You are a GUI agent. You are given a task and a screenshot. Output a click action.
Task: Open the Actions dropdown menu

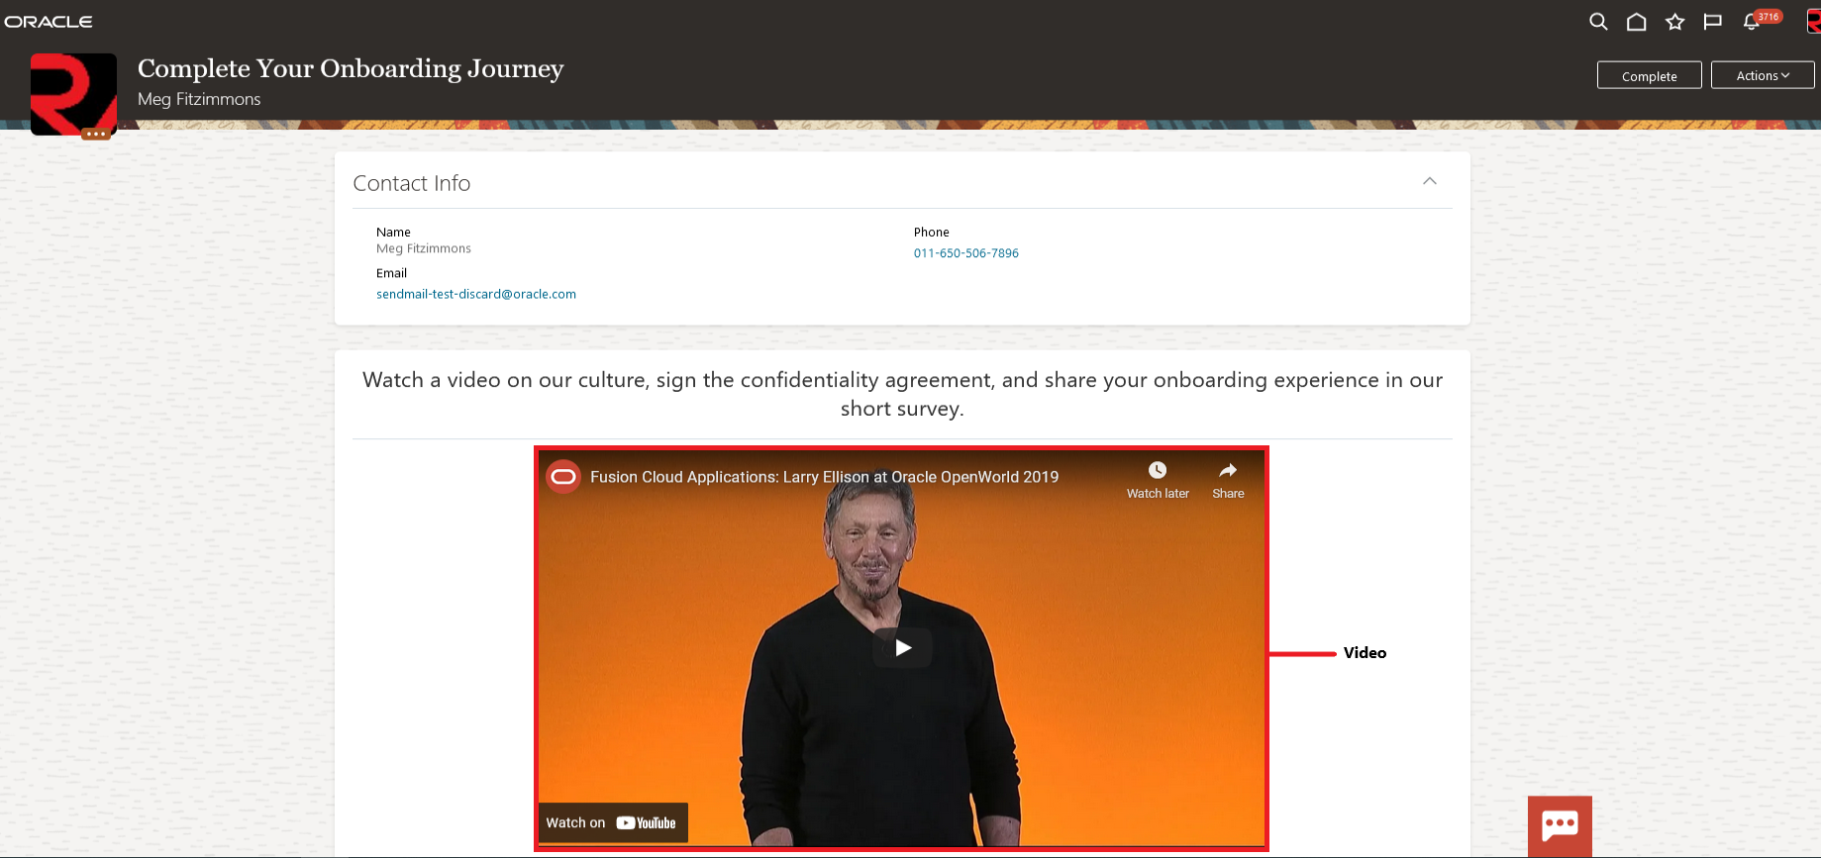pos(1763,75)
